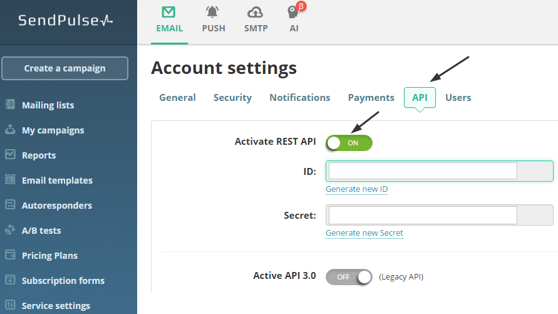Click the A/B tests icon
558x314 pixels.
click(10, 230)
